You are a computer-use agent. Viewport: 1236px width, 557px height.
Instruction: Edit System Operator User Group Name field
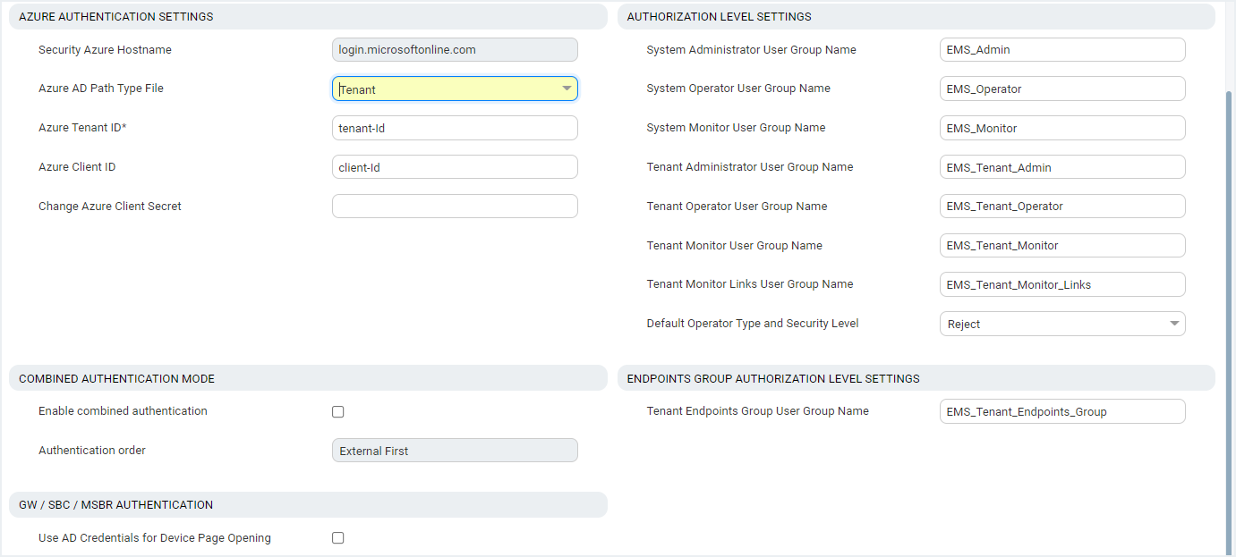point(1062,89)
